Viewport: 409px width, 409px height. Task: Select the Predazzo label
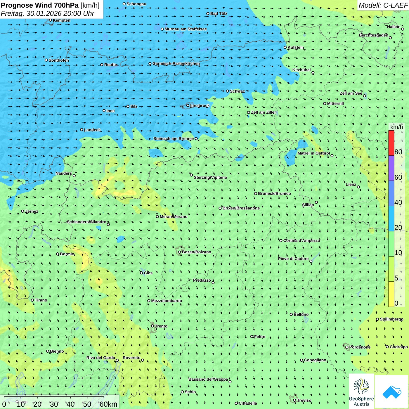click(x=202, y=280)
